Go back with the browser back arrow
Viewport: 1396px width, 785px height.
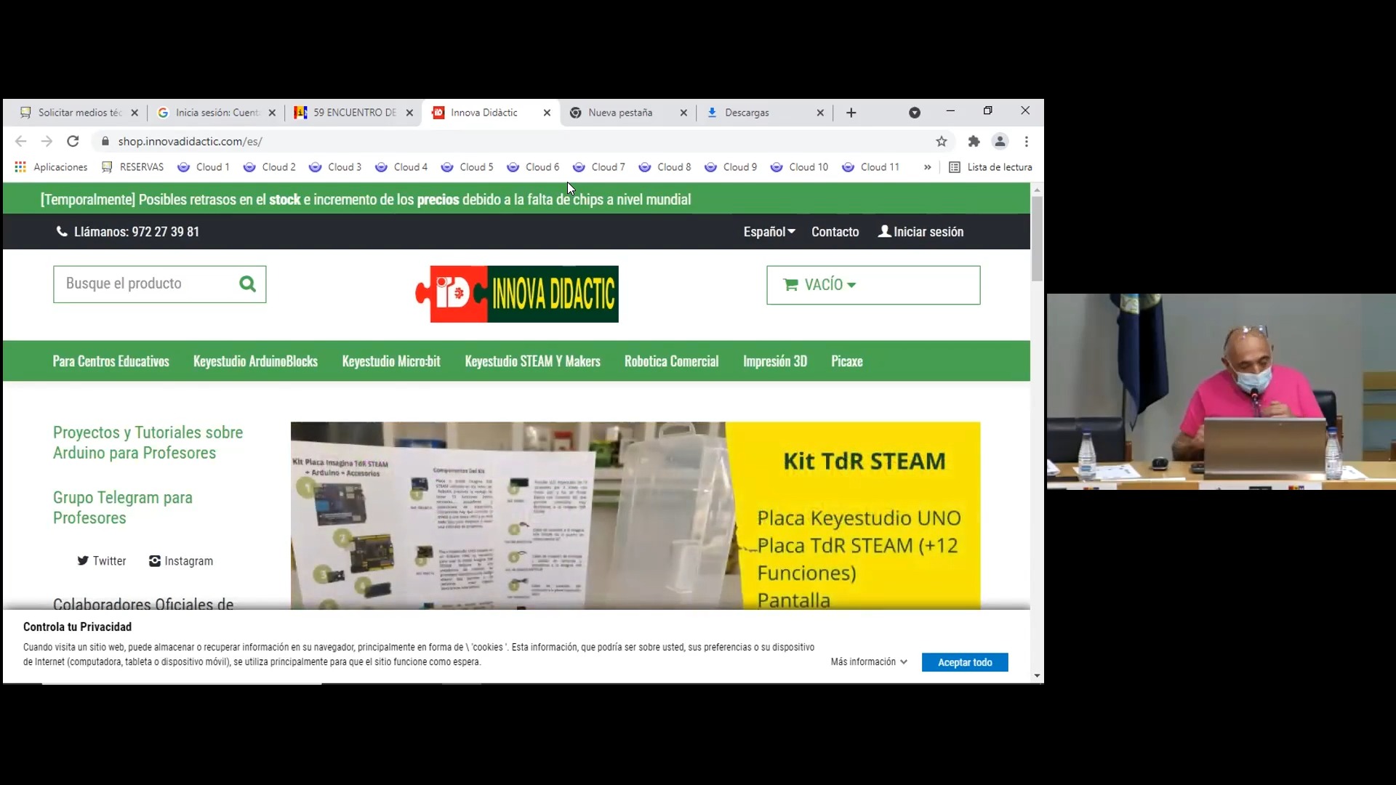tap(21, 141)
